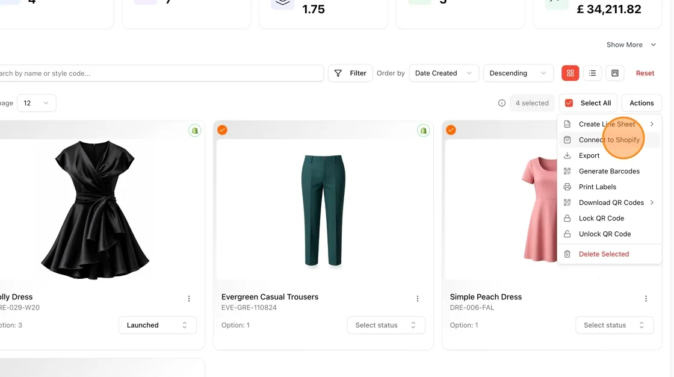
Task: Select Export in the Actions menu
Action: [610, 155]
